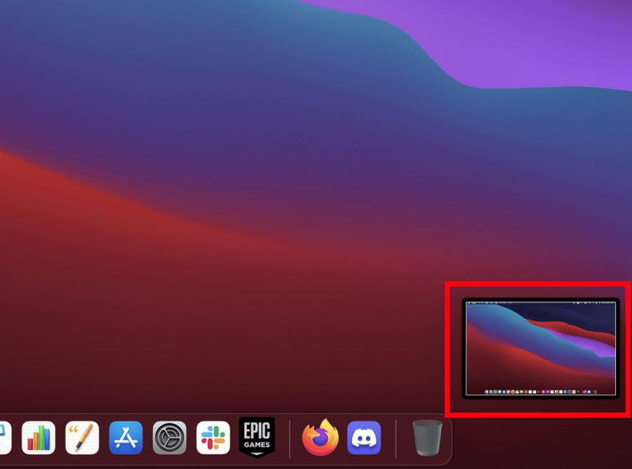Image resolution: width=632 pixels, height=469 pixels.
Task: Open Epic Games Launcher in the Dock
Action: 257,437
